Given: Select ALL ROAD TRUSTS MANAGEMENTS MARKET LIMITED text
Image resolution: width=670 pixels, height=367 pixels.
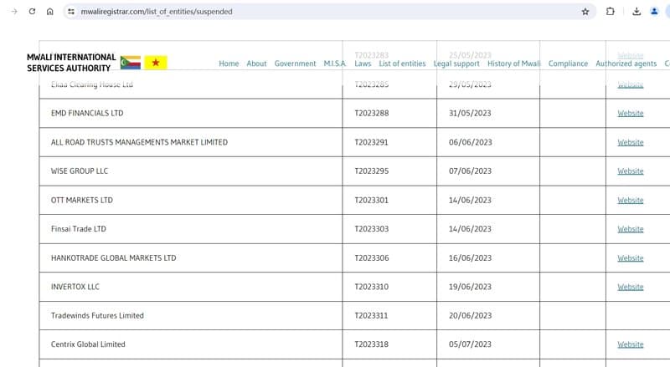Looking at the screenshot, I should click(x=139, y=142).
